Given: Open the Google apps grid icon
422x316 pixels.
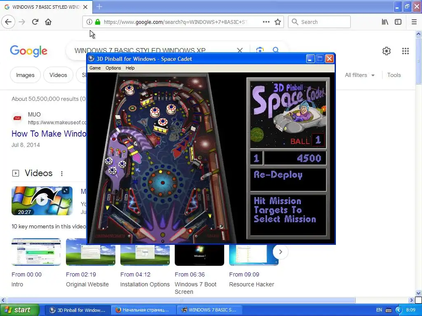Looking at the screenshot, I should click(x=406, y=51).
